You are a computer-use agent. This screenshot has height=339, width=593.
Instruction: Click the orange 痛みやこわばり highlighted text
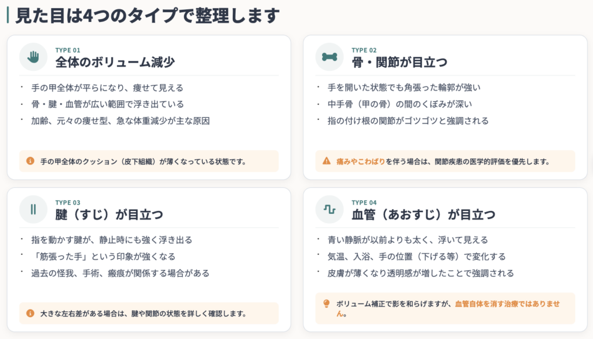360,162
